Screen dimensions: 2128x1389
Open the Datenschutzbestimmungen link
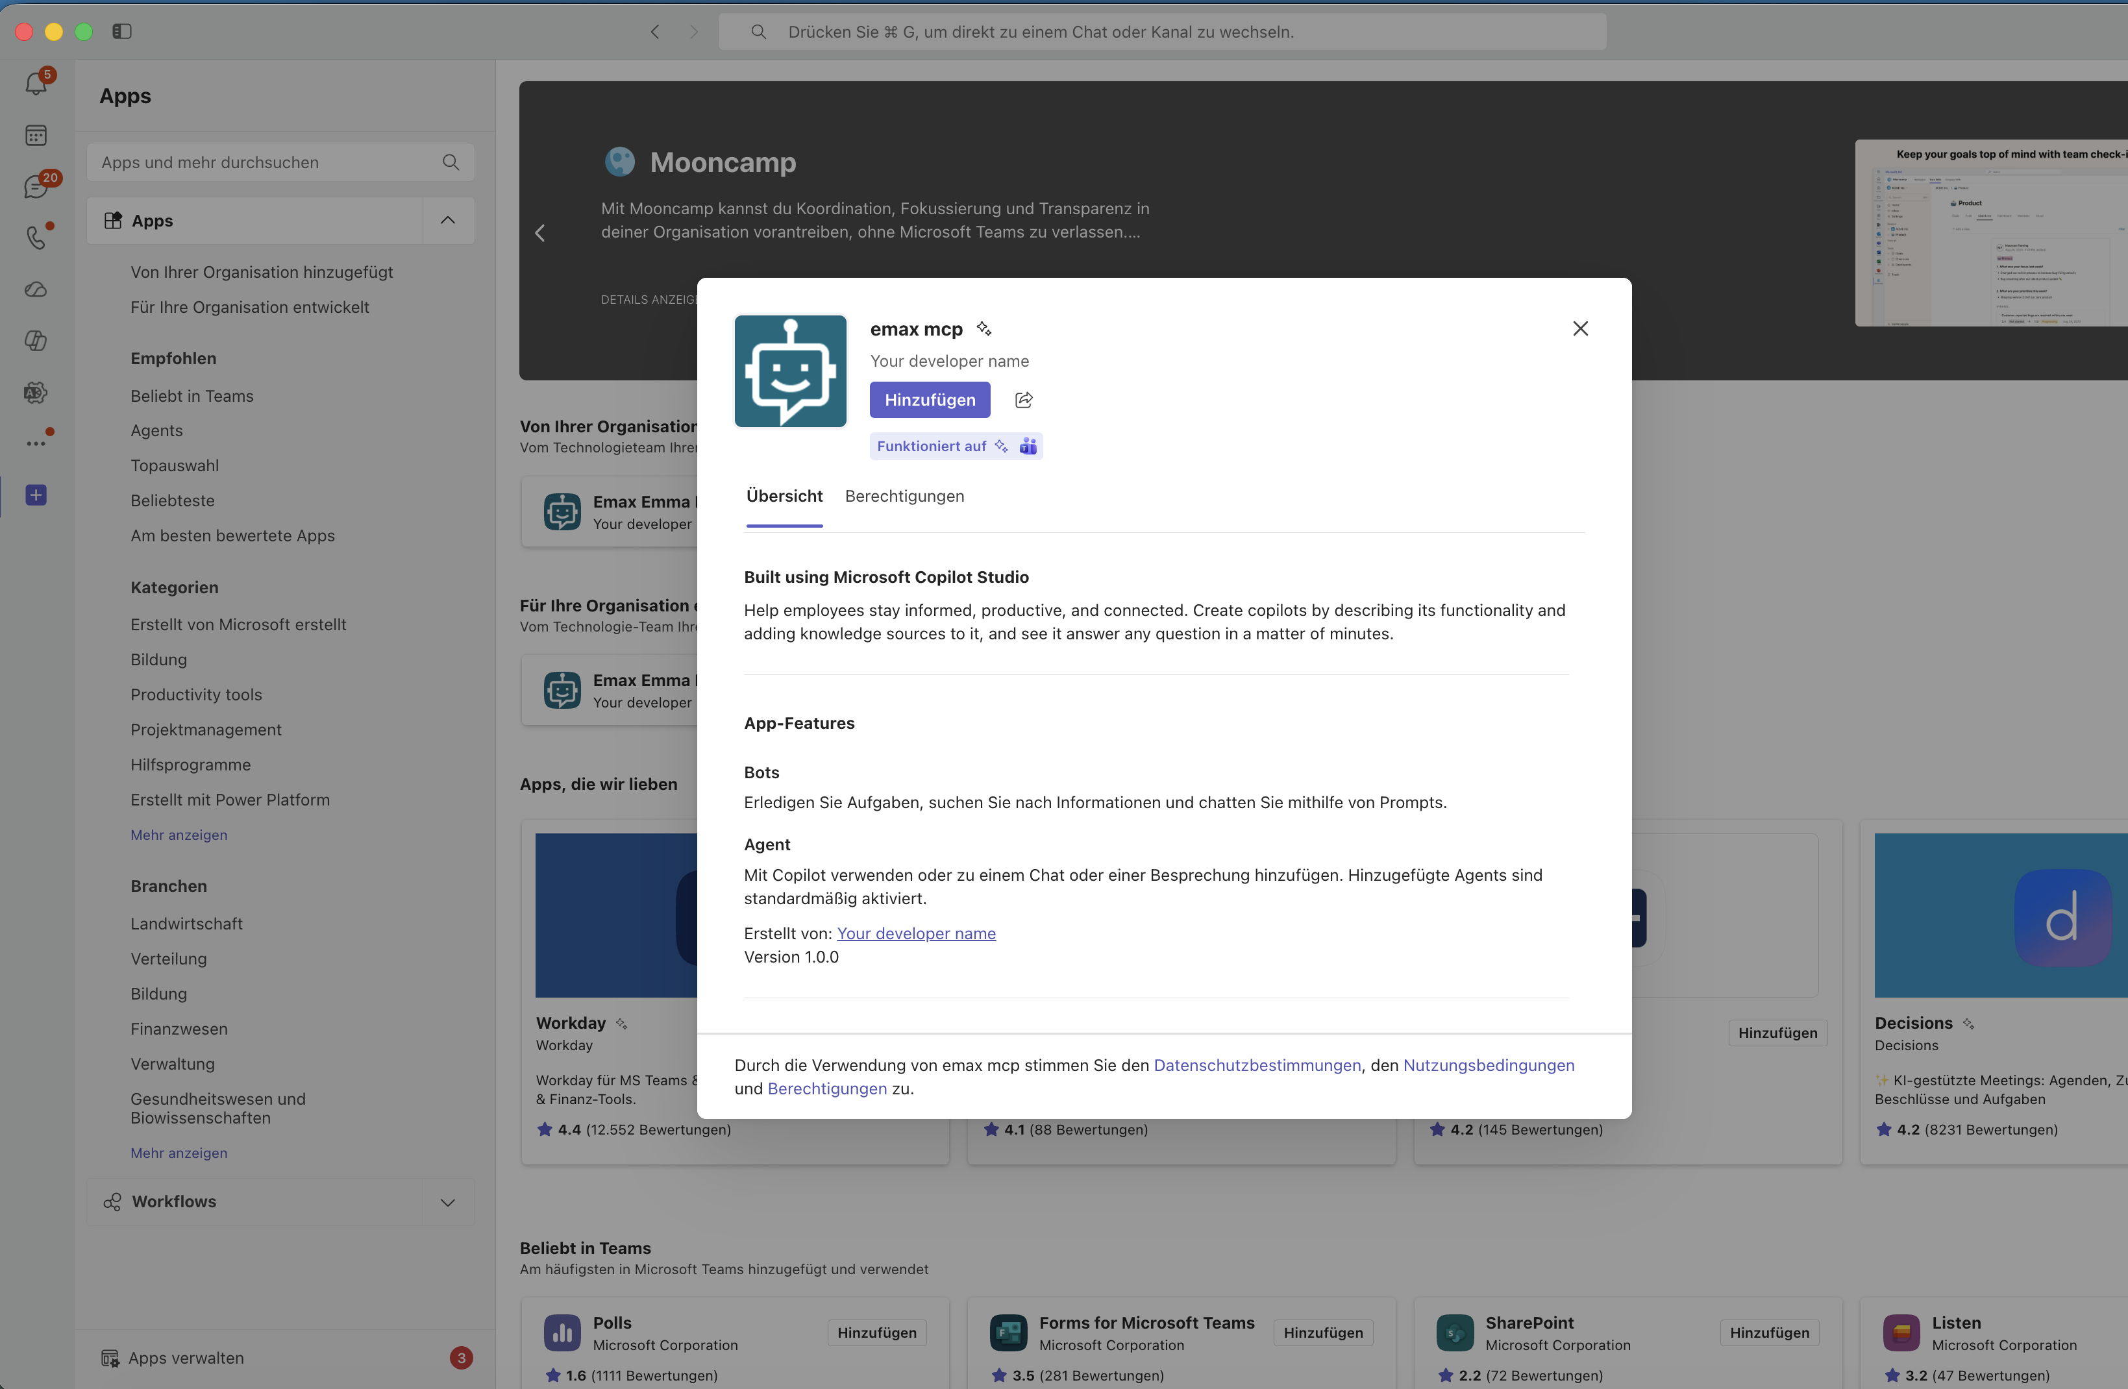(1257, 1064)
